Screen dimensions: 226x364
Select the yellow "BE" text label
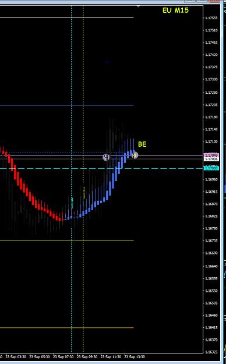pos(142,144)
